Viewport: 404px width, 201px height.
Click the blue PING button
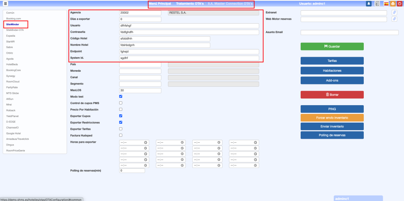[332, 109]
